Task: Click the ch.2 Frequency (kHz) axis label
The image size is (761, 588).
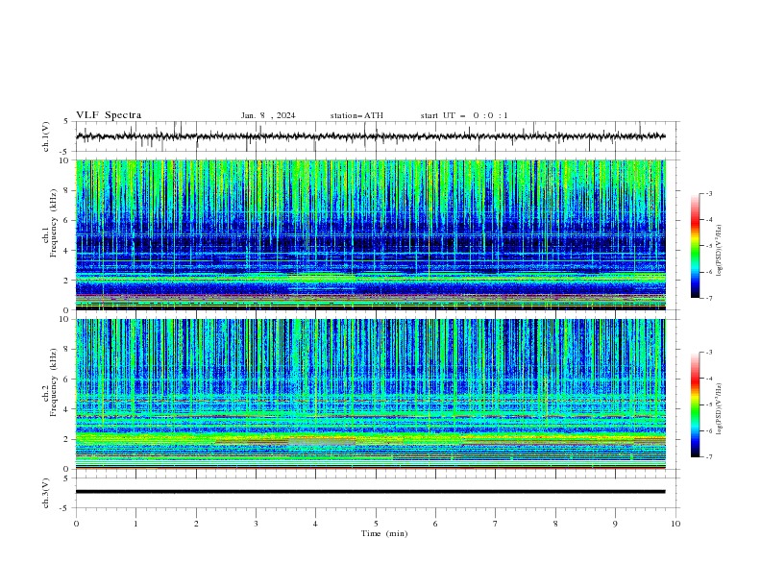Action: 50,381
